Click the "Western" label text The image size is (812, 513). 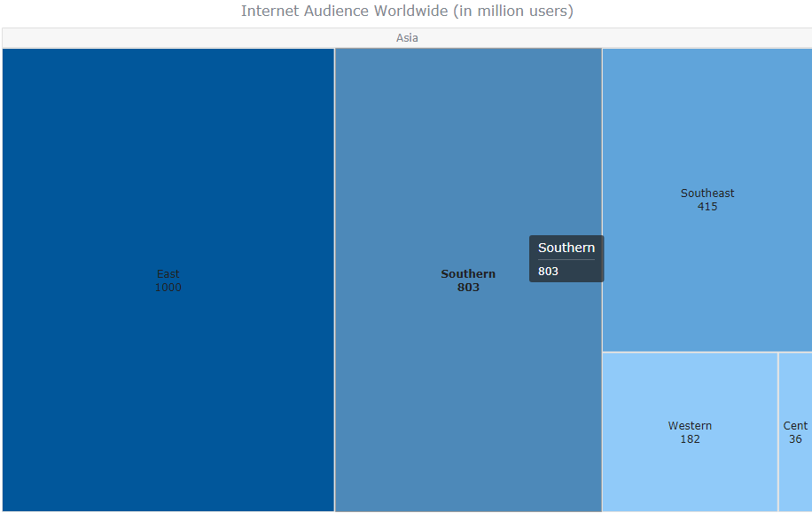pos(690,426)
